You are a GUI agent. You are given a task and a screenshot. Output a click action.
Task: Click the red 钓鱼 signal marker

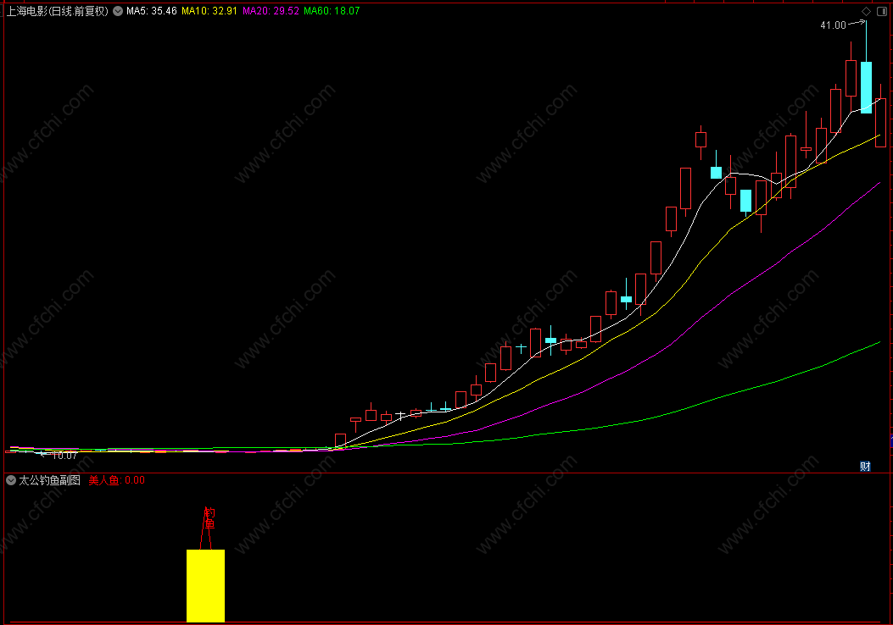click(209, 518)
